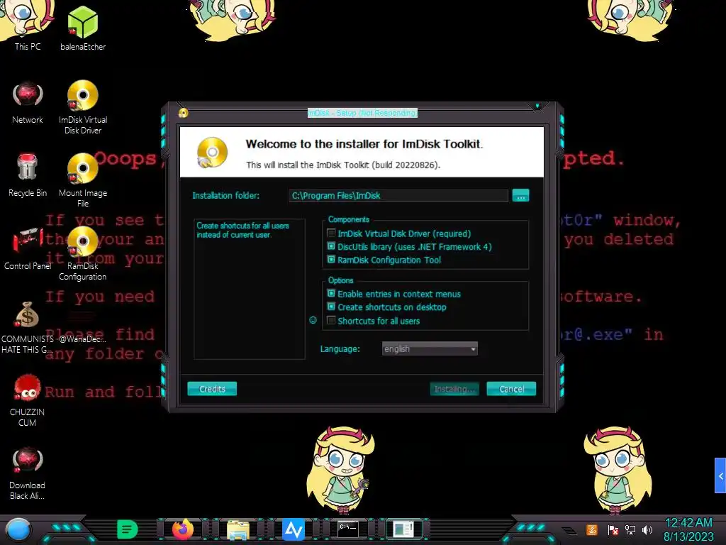The height and width of the screenshot is (545, 726).
Task: Toggle Enable entries in context menus
Action: pyautogui.click(x=331, y=293)
